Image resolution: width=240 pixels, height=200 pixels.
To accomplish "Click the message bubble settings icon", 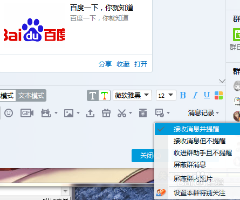I will click(160, 113).
